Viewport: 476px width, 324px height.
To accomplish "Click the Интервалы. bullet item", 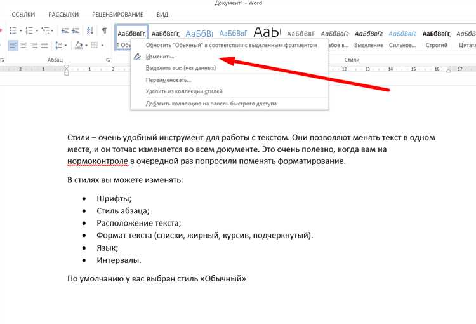I will click(x=119, y=260).
